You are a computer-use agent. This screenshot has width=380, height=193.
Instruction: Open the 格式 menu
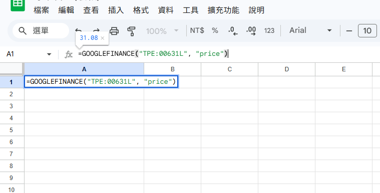(141, 10)
